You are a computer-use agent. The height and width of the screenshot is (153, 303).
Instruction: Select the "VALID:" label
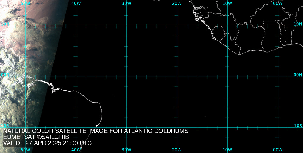12,143
